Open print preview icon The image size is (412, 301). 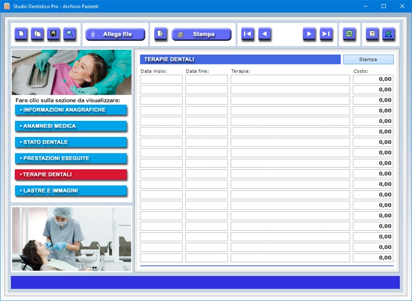[x=160, y=34]
